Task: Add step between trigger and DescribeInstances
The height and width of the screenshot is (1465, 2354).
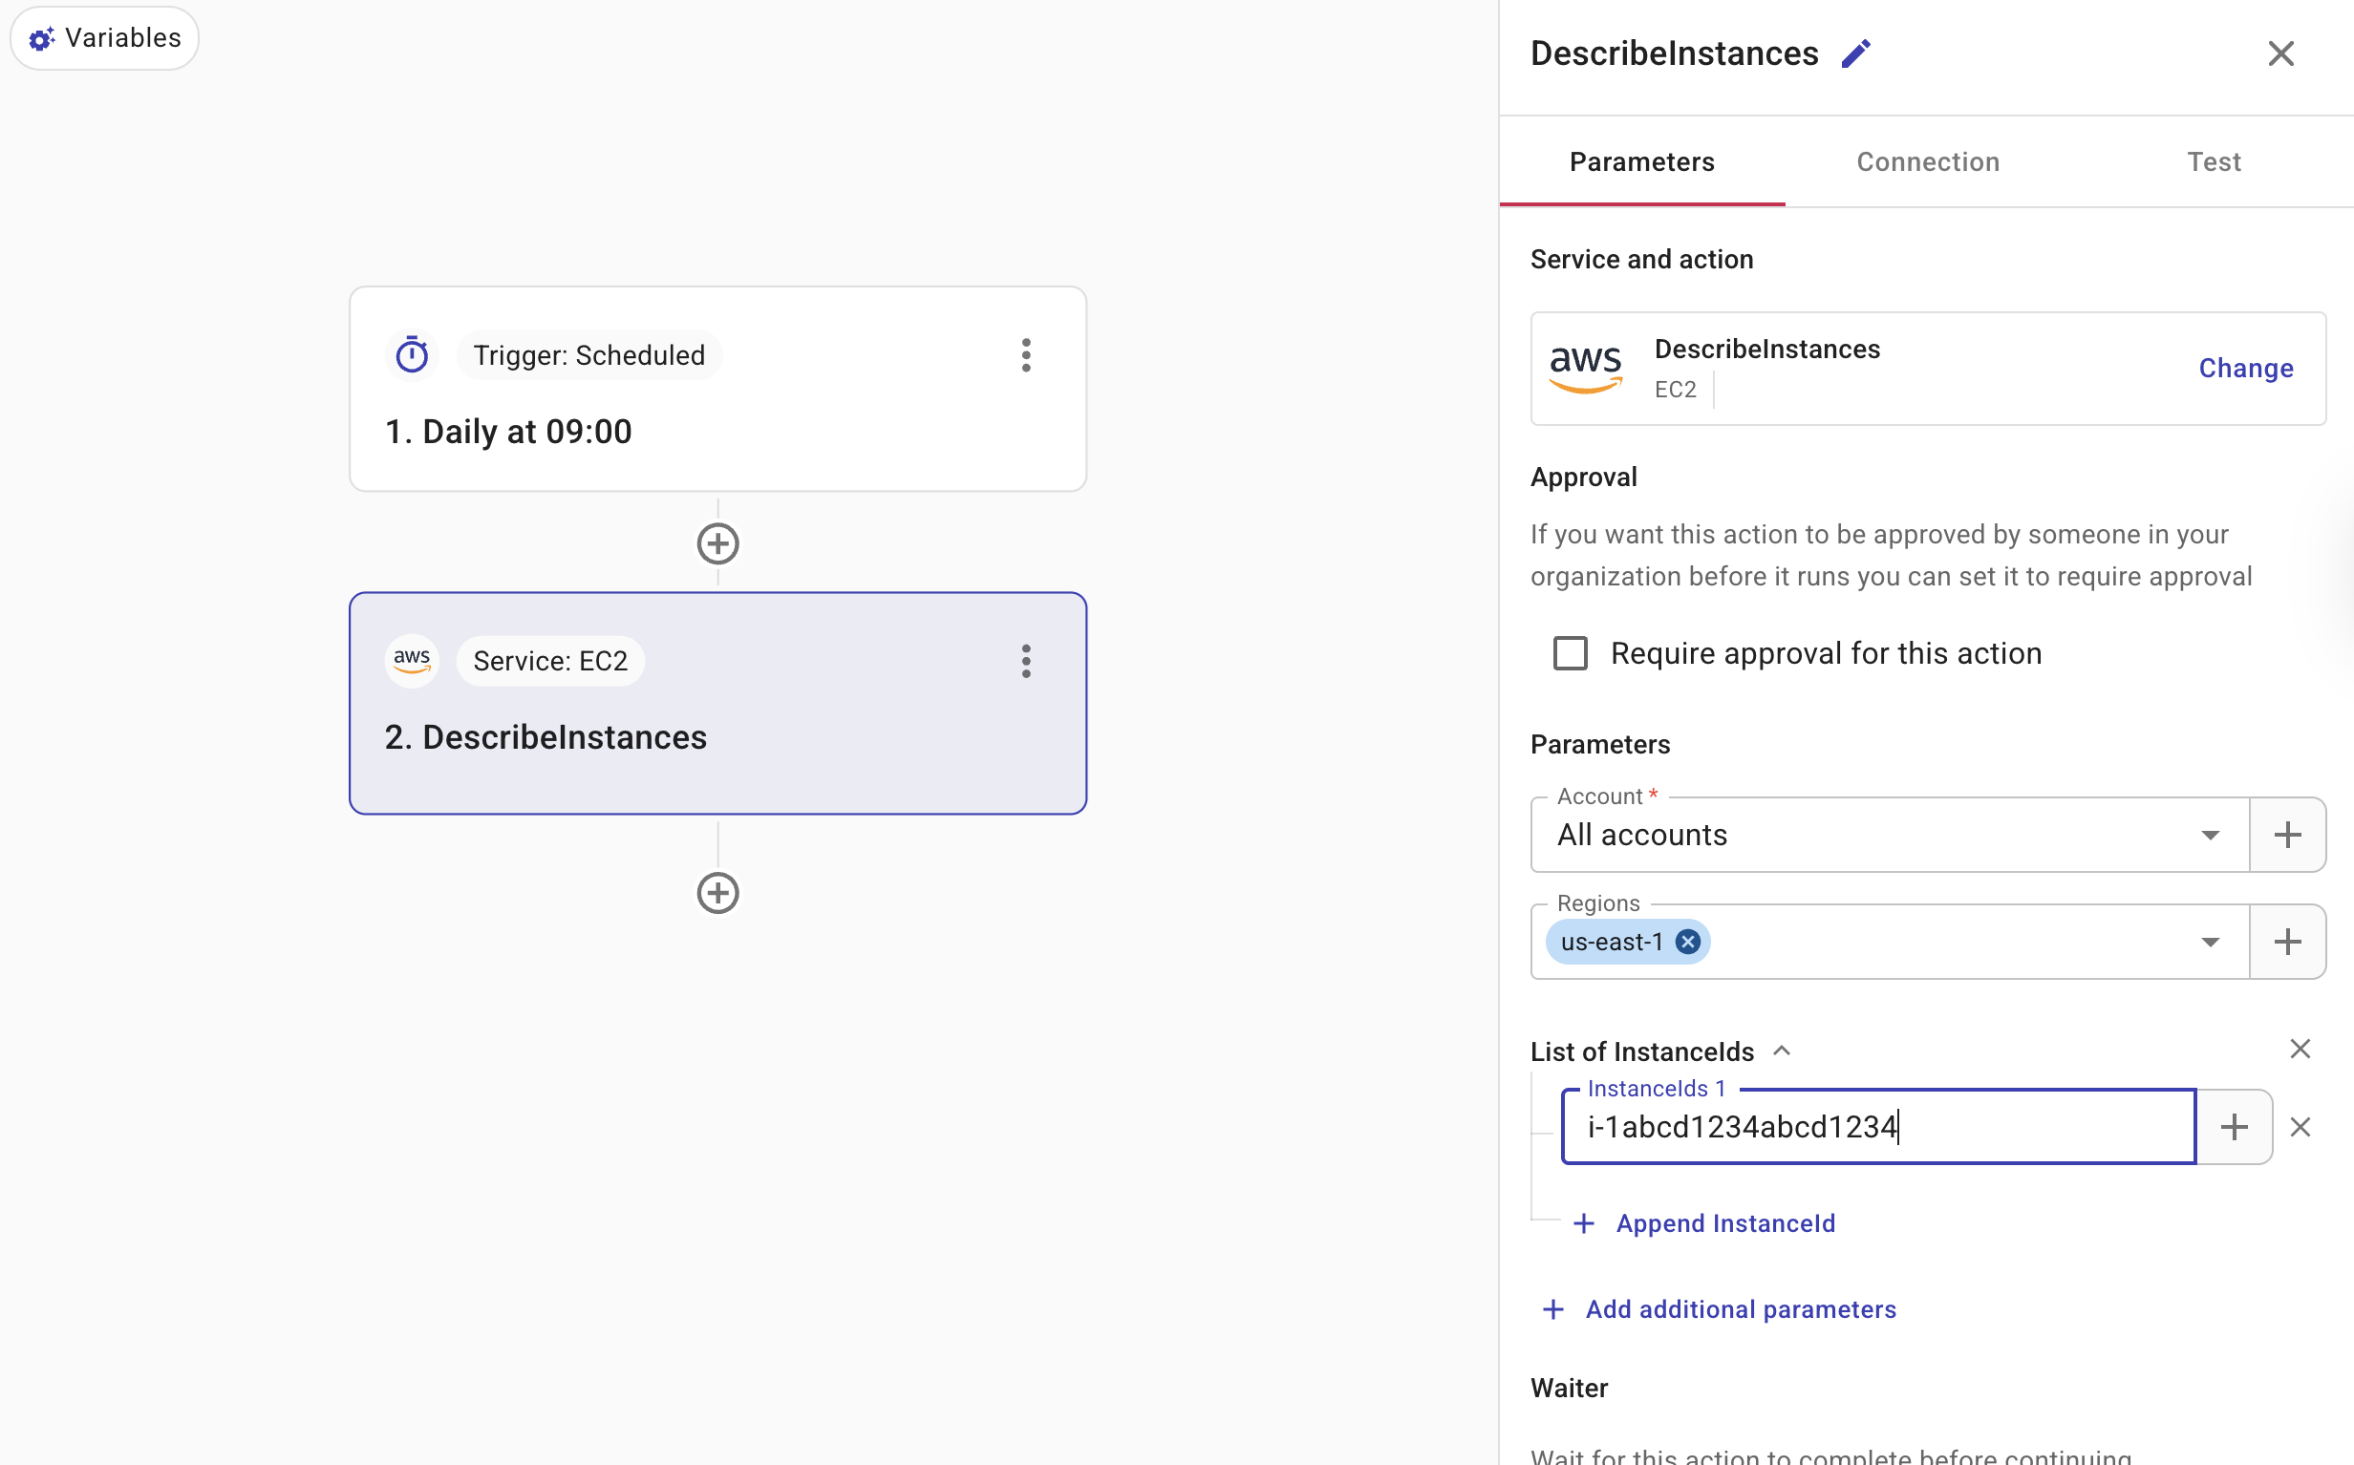Action: coord(717,543)
